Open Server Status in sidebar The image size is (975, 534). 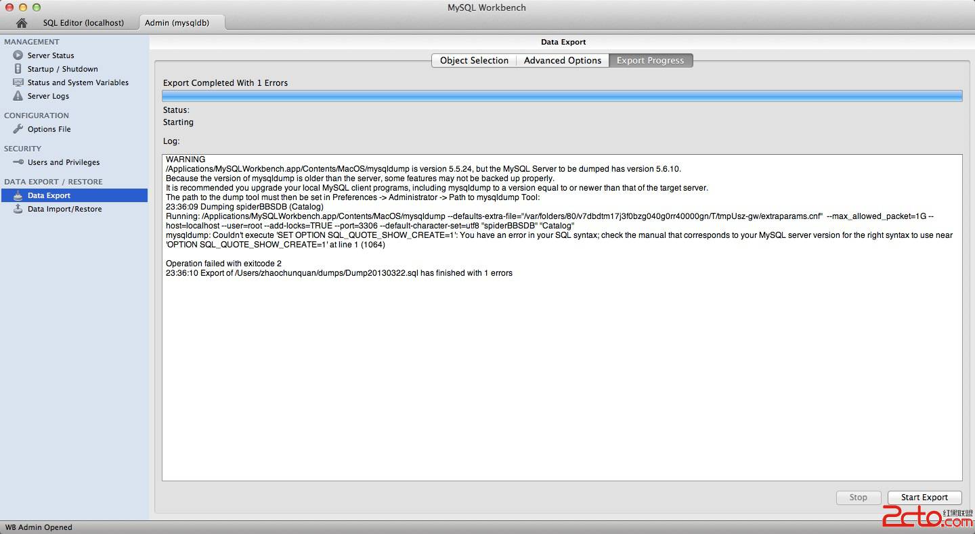click(51, 55)
